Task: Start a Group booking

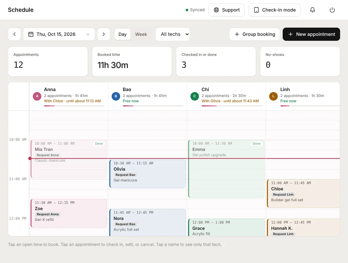Action: (x=254, y=34)
